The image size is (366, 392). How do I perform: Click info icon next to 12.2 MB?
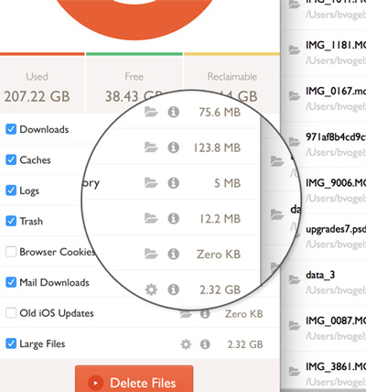(x=174, y=218)
